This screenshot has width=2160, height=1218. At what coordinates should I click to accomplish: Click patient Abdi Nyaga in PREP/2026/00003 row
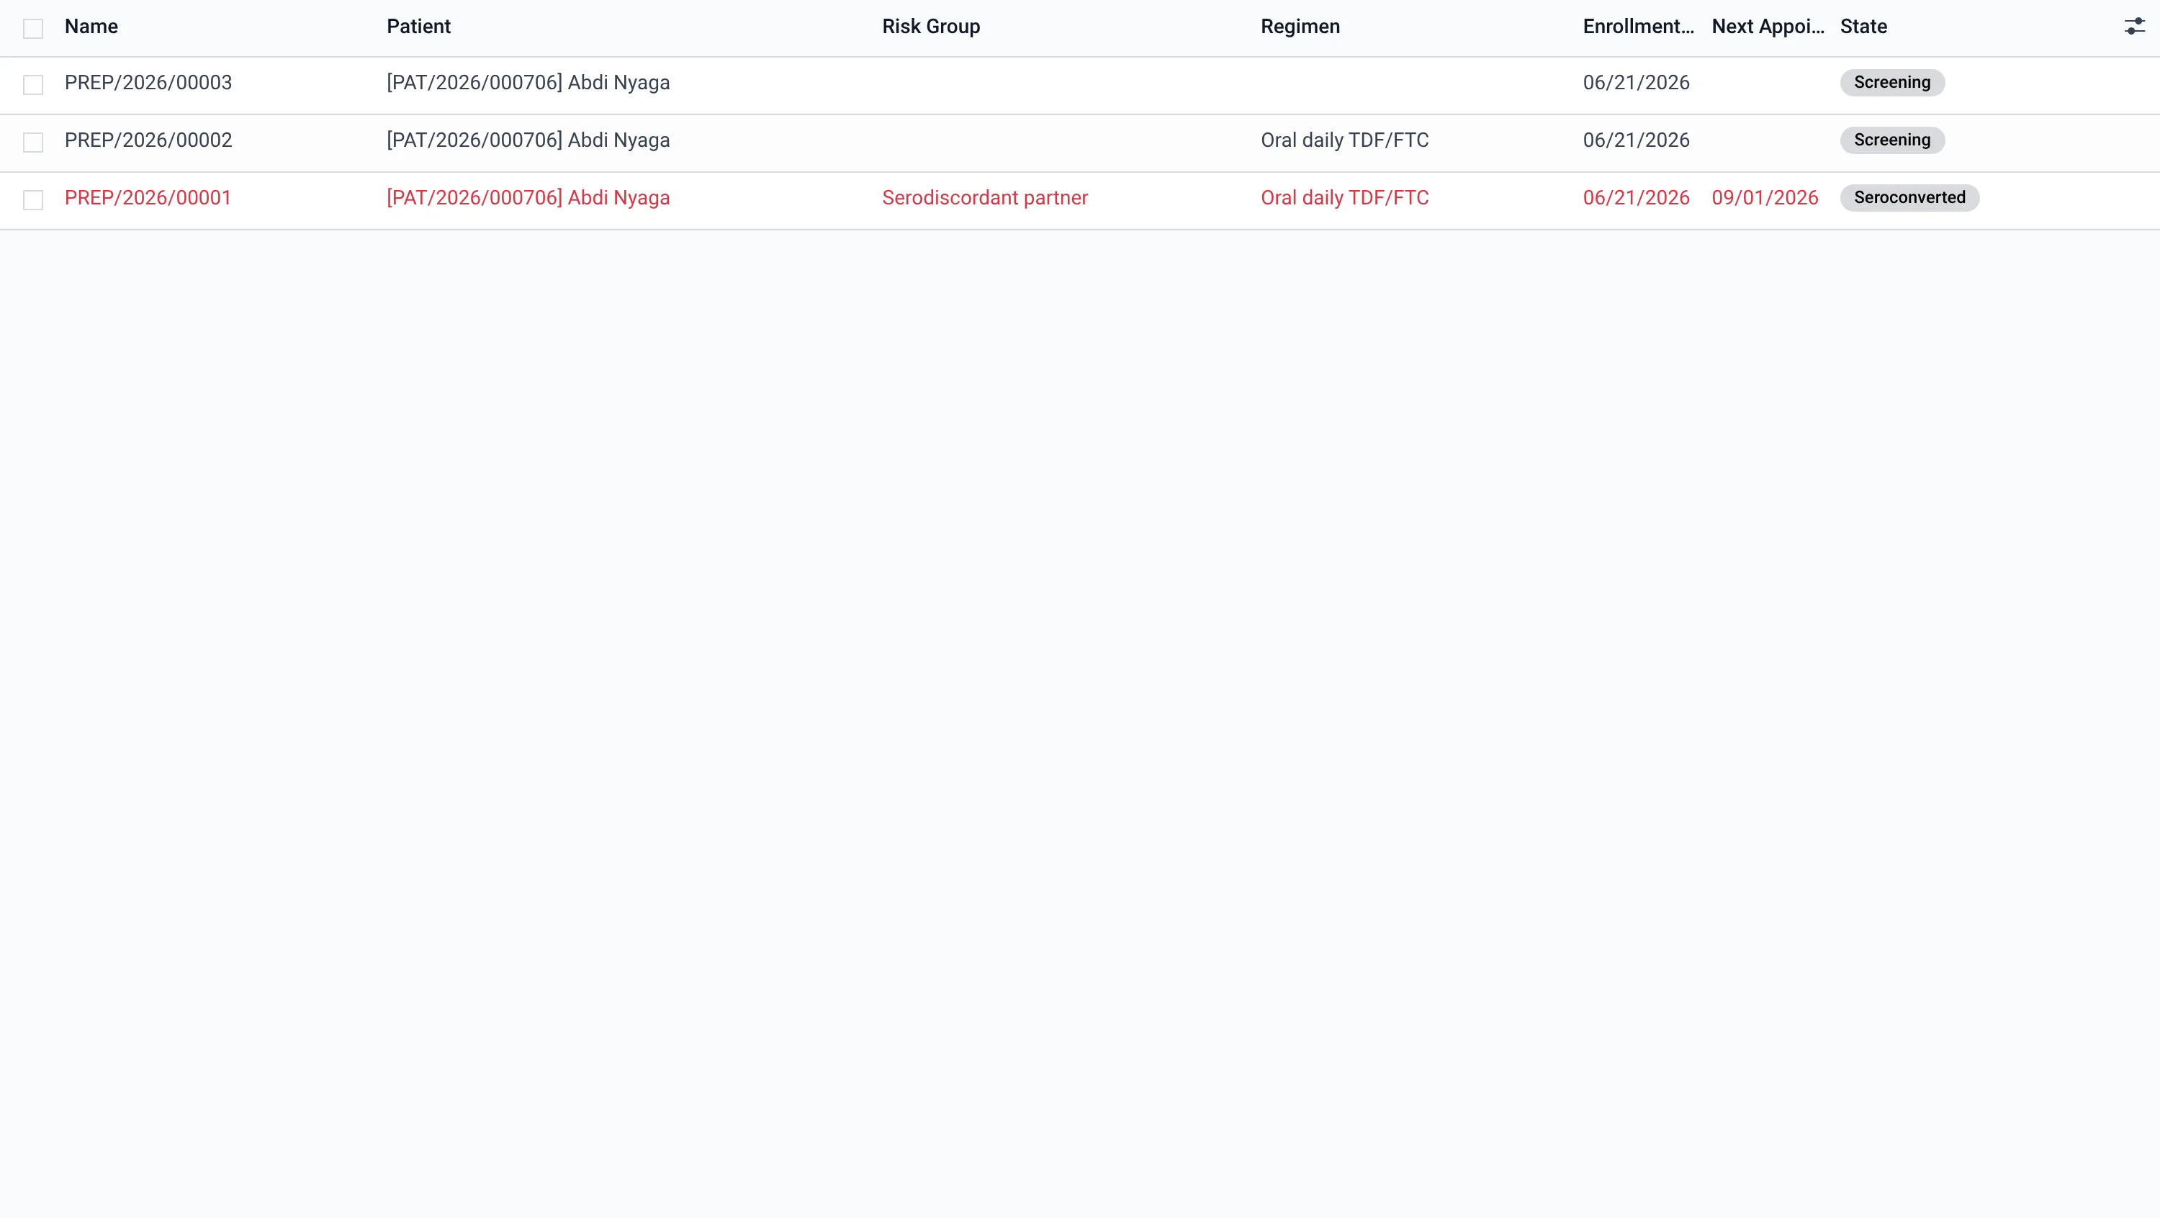click(x=528, y=83)
